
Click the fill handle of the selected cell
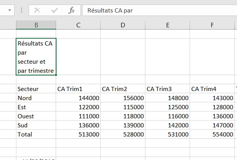(56, 75)
